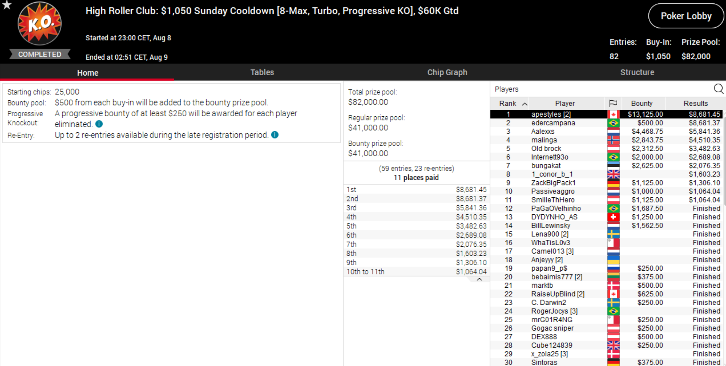
Task: Open the Chip Graph tab
Action: click(x=447, y=72)
